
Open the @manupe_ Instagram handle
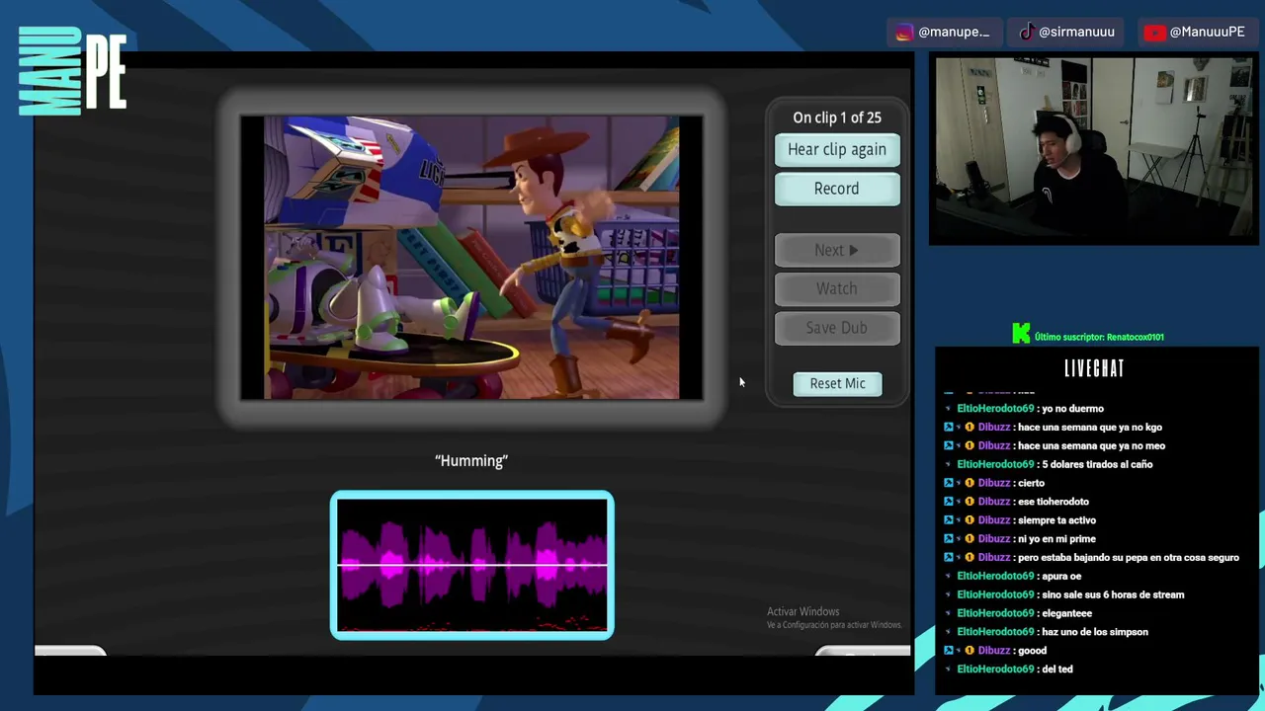[x=954, y=33]
